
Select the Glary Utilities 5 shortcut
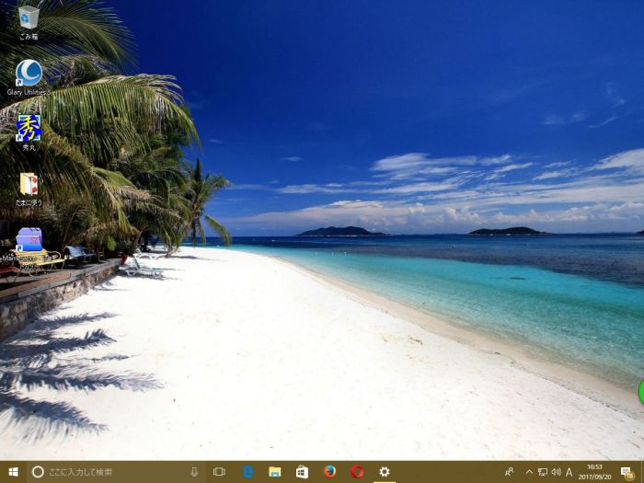[29, 74]
